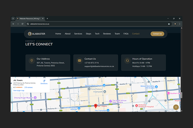The image size is (193, 128).
Task: Click the browser back arrow
Action: coord(14,24)
